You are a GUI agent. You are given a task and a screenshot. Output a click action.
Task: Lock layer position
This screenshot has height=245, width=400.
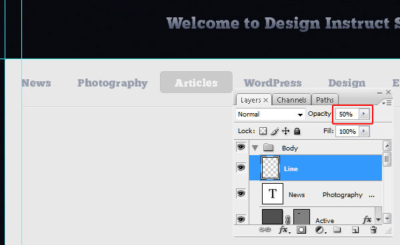(x=286, y=131)
